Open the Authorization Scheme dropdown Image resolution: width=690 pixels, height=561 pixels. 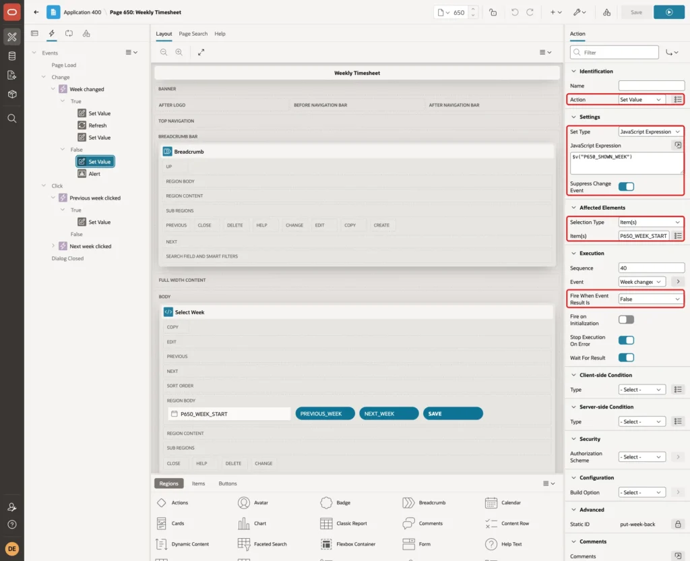click(641, 457)
